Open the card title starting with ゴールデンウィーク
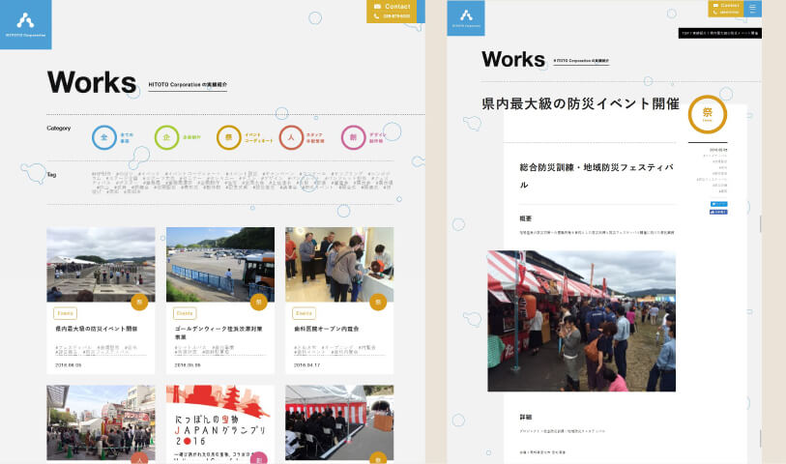 click(x=218, y=333)
